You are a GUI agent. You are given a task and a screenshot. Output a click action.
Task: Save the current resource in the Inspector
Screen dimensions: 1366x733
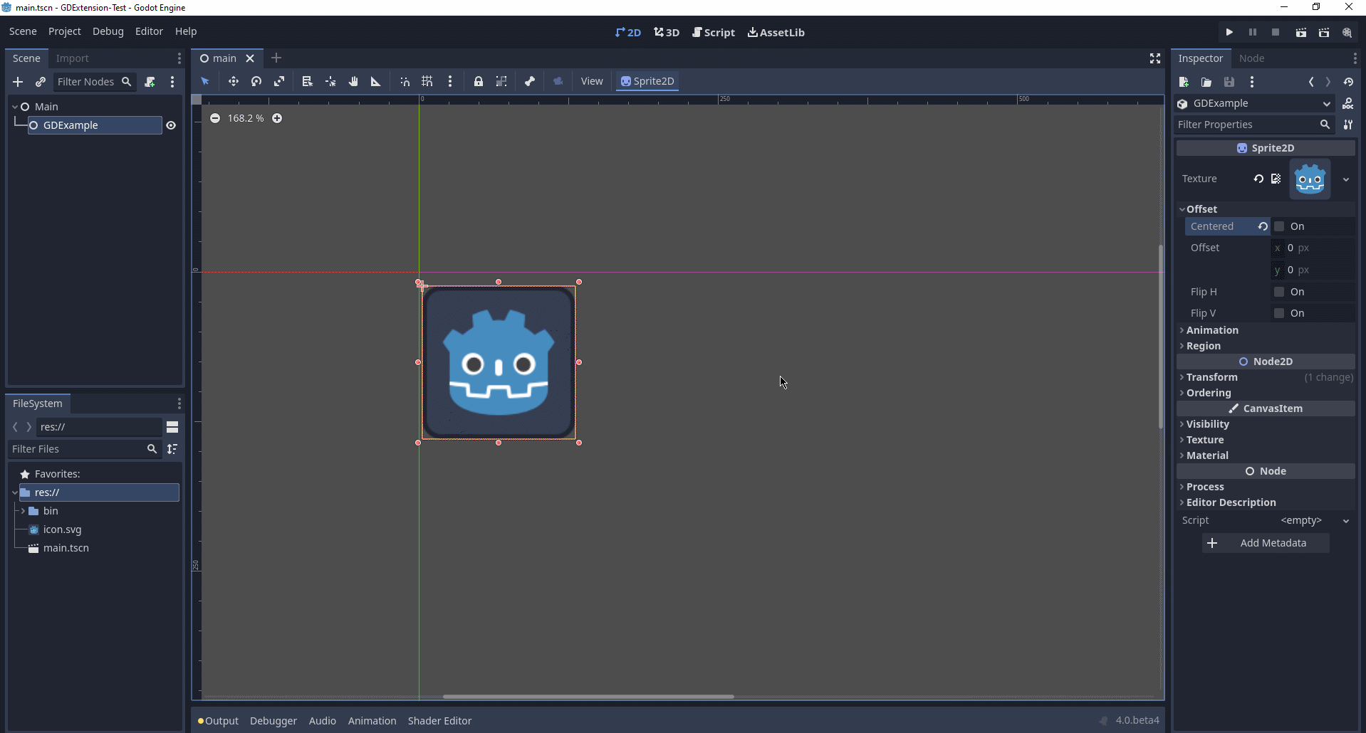point(1229,82)
